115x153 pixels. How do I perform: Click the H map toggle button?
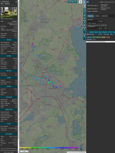pyautogui.click(x=72, y=2)
